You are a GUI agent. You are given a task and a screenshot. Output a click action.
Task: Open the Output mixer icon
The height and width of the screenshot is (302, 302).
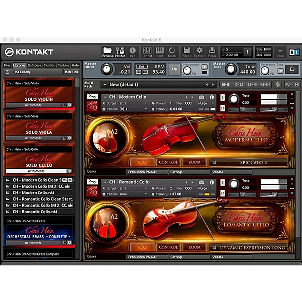147,52
